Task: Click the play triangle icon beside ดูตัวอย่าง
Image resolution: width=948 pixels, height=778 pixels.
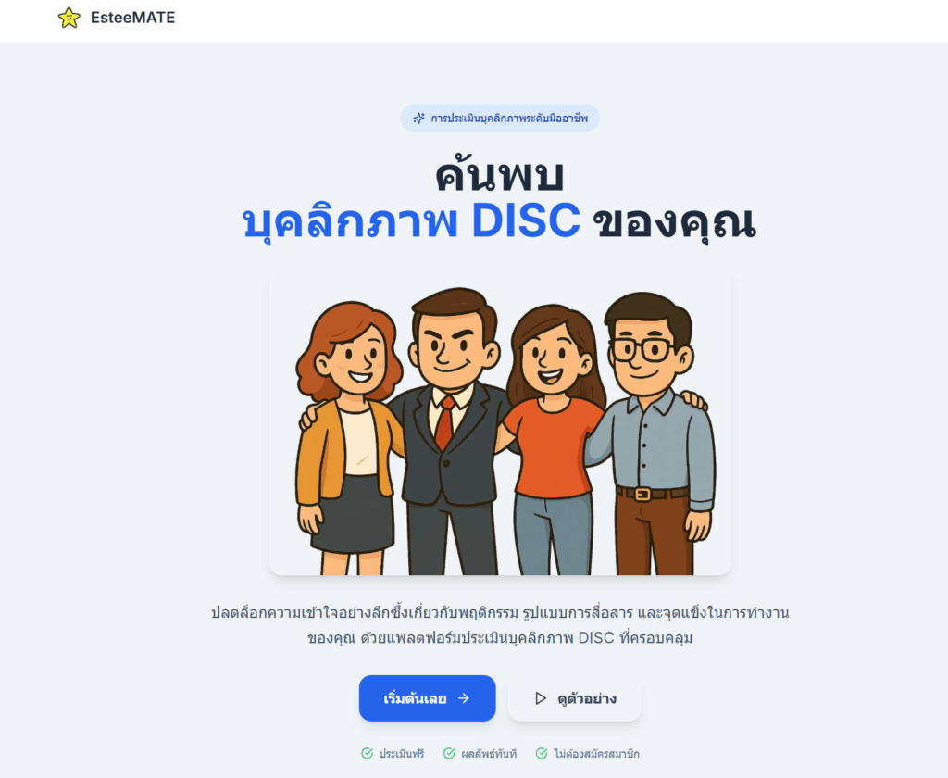Action: point(541,698)
